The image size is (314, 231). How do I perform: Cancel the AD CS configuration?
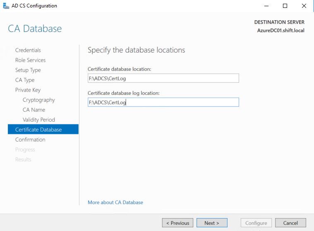point(290,223)
